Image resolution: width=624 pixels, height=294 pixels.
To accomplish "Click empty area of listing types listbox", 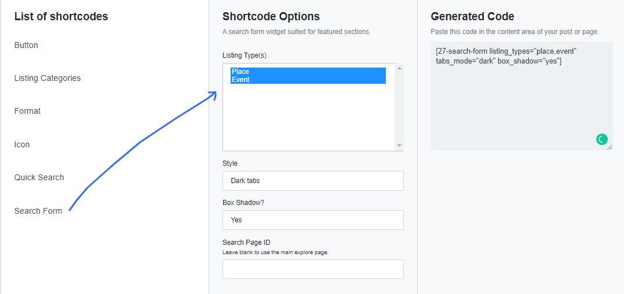I will (x=308, y=117).
